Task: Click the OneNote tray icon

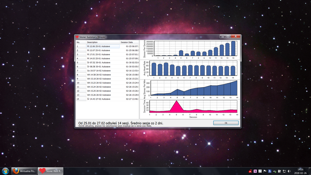Action: point(255,171)
